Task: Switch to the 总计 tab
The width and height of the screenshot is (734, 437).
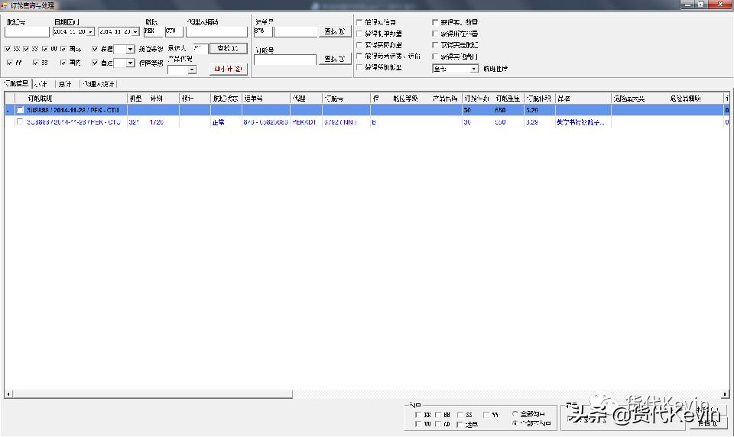Action: click(x=65, y=84)
